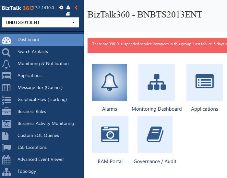The height and width of the screenshot is (178, 227).
Task: Click the user profile icon
Action: (x=68, y=7)
